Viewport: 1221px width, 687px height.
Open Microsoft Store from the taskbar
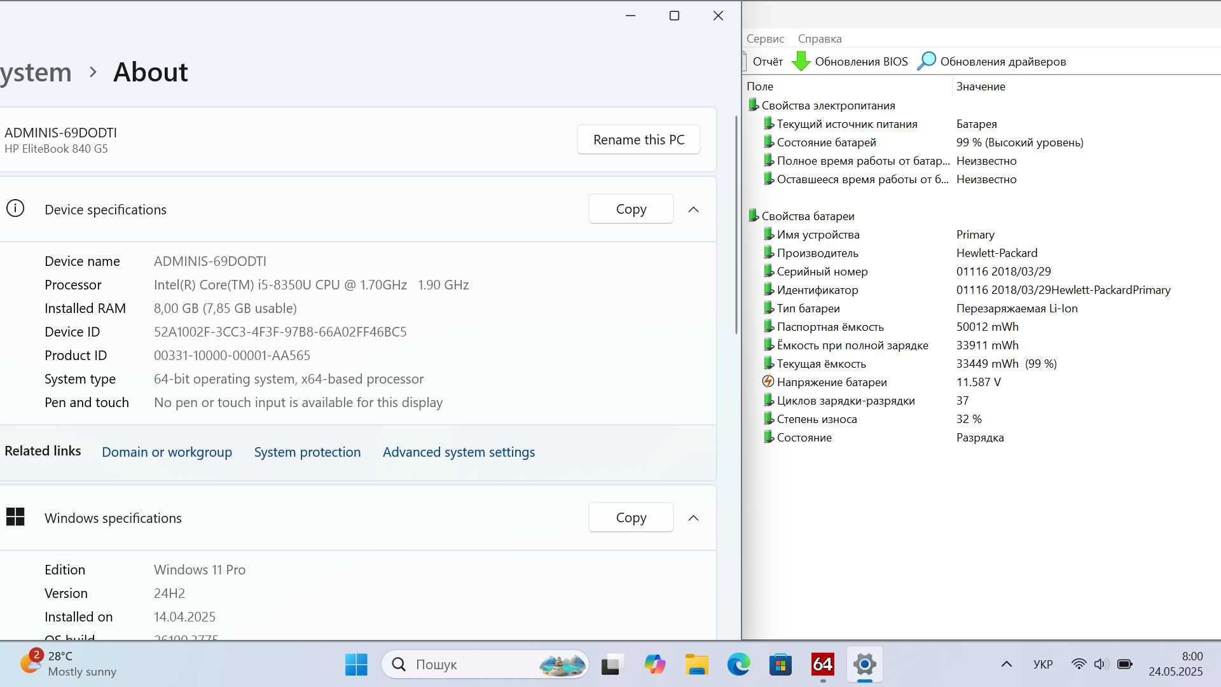[780, 665]
